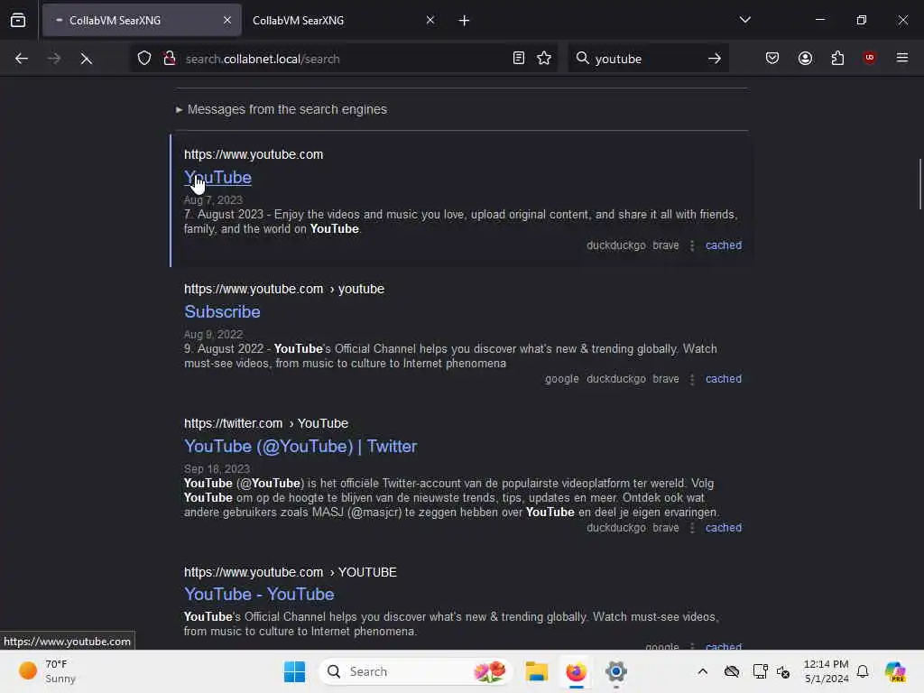Open the list all tabs dropdown
The image size is (924, 693).
click(744, 20)
